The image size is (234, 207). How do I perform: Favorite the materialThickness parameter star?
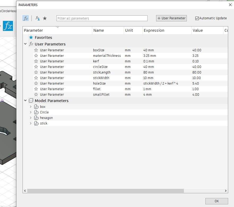tap(36, 56)
